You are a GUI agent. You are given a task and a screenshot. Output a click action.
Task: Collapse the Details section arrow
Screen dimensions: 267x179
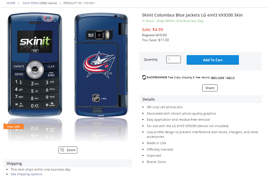tap(257, 100)
